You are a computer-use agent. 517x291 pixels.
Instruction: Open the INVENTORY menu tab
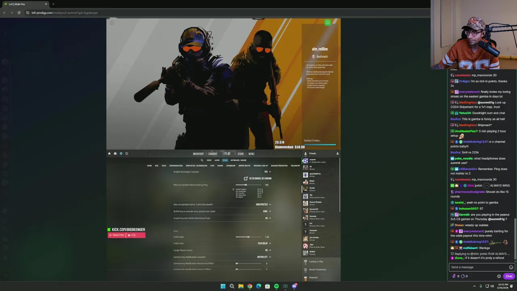[198, 154]
